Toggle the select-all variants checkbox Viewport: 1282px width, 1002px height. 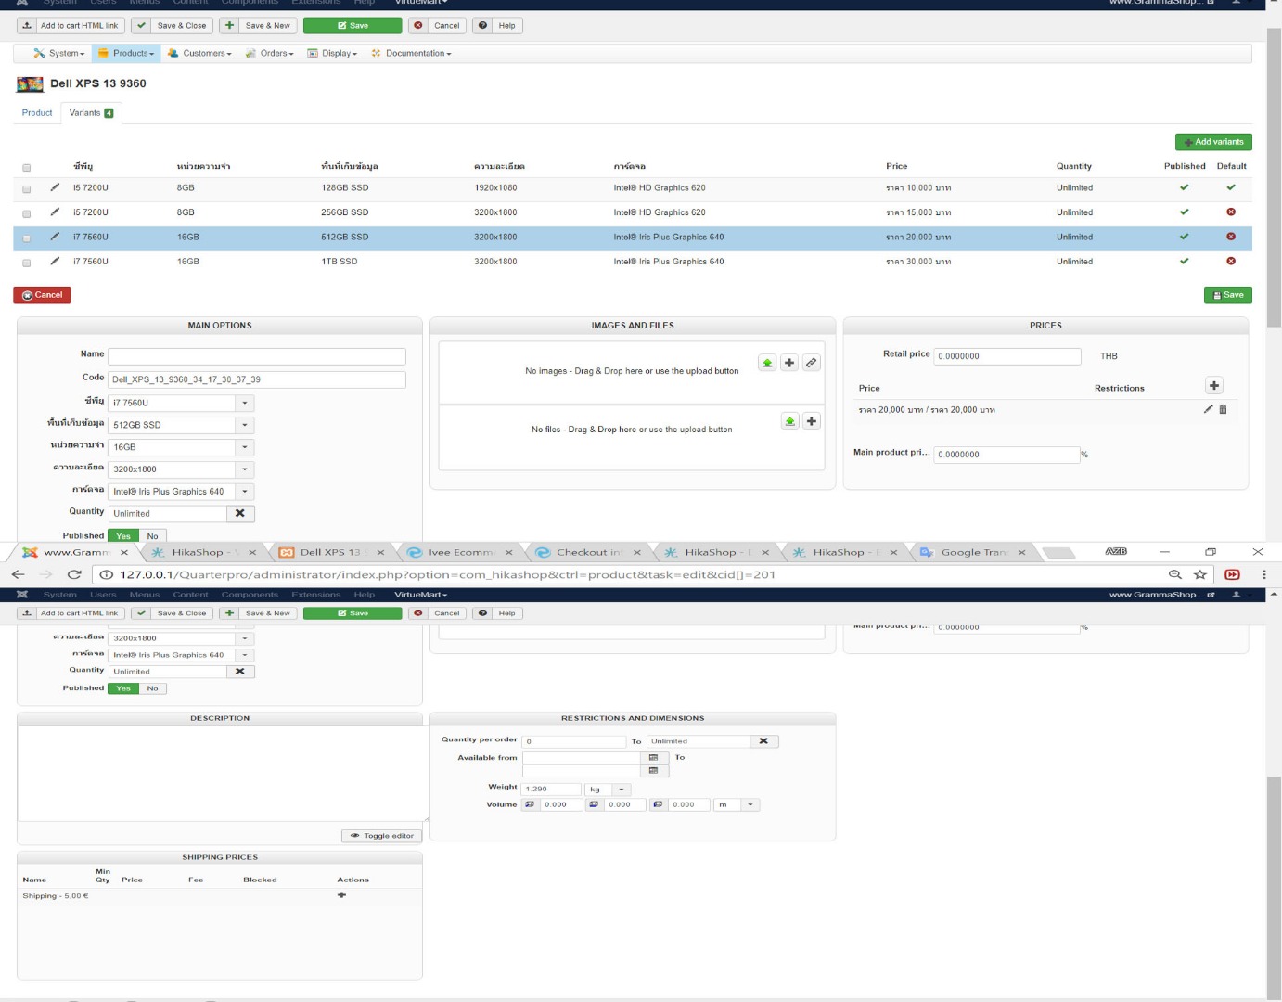coord(27,168)
